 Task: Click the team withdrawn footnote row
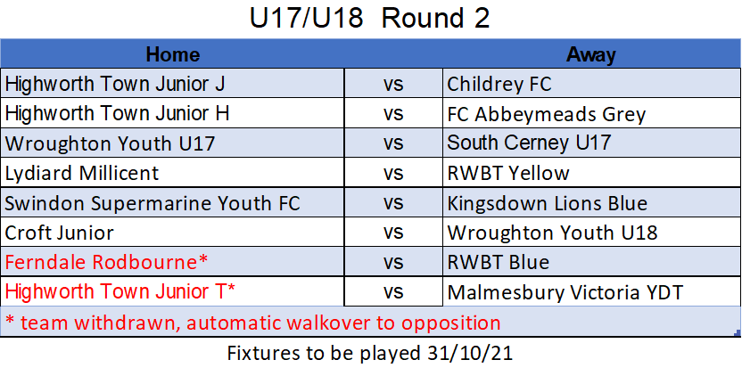(x=370, y=322)
